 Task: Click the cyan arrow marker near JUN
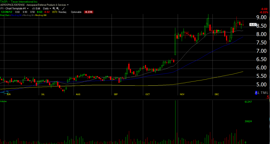coord(4,92)
